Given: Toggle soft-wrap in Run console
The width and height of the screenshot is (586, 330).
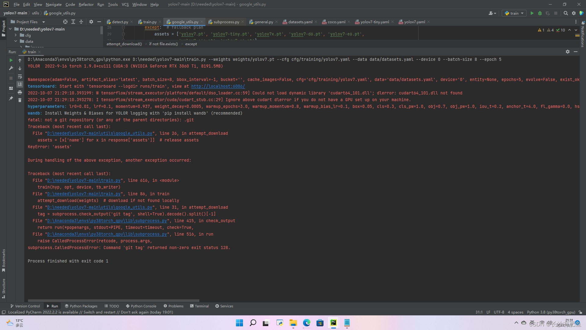Looking at the screenshot, I should 20,76.
